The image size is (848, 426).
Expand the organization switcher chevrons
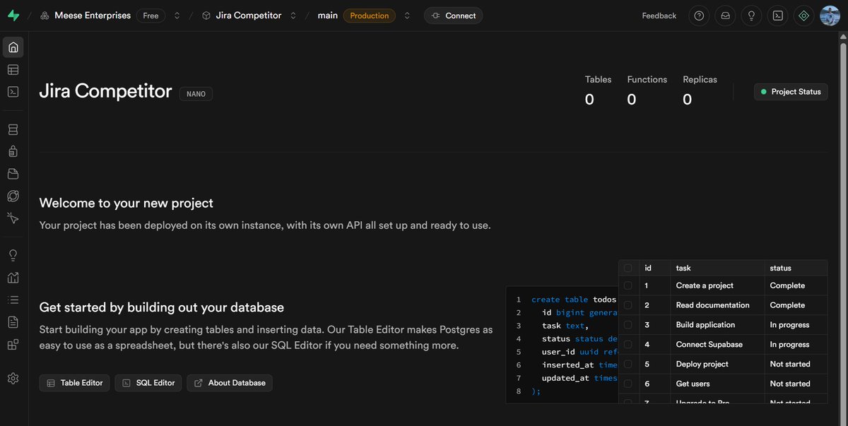click(x=177, y=16)
